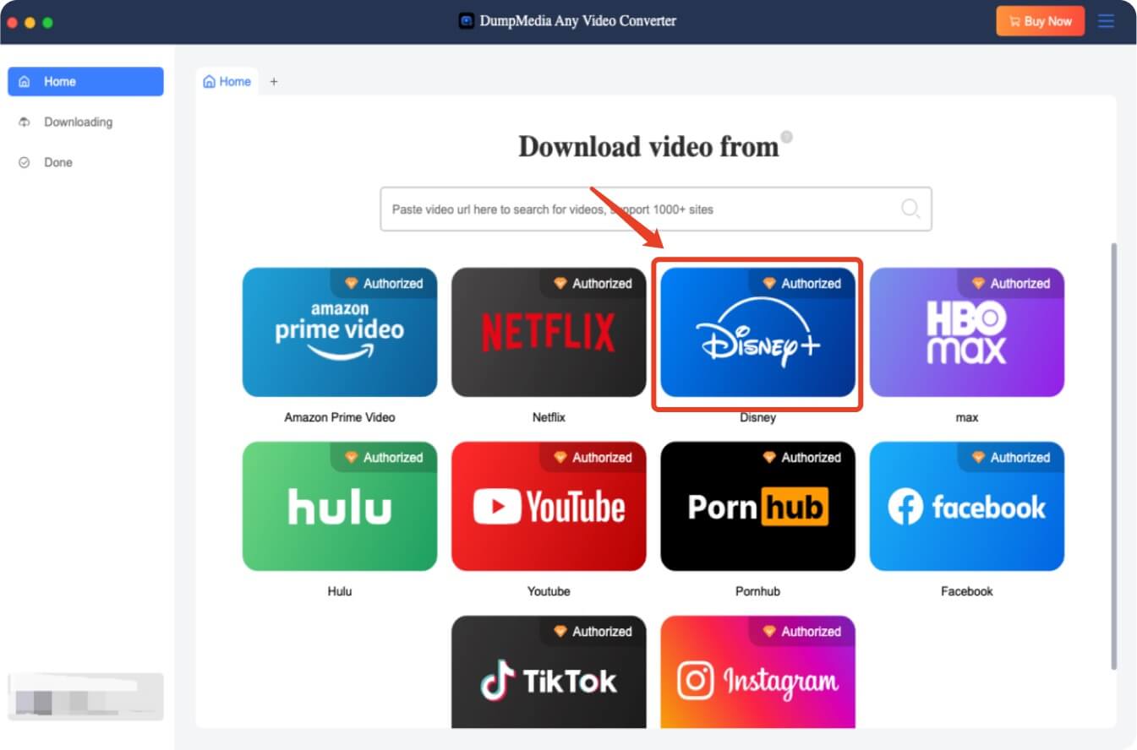Click the Facebook label text
The width and height of the screenshot is (1137, 750).
pyautogui.click(x=966, y=591)
